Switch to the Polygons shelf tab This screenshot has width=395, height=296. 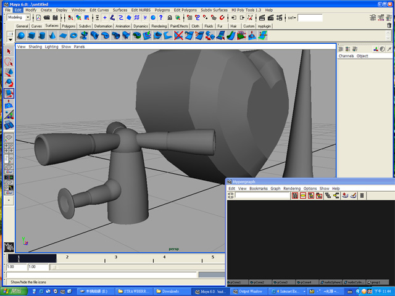pos(69,26)
